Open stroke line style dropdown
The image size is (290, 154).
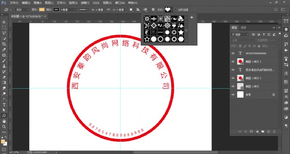pyautogui.click(x=84, y=9)
